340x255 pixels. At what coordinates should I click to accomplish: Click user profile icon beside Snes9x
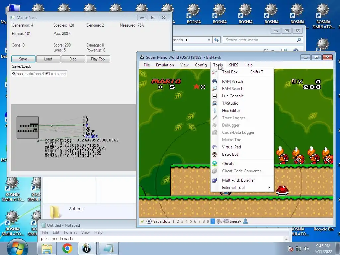pyautogui.click(x=245, y=221)
